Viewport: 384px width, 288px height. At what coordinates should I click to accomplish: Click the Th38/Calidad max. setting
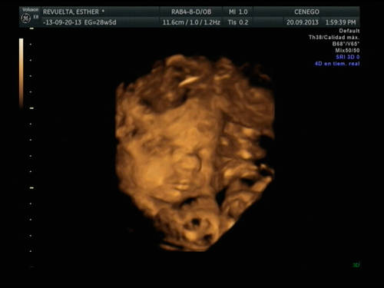[334, 38]
